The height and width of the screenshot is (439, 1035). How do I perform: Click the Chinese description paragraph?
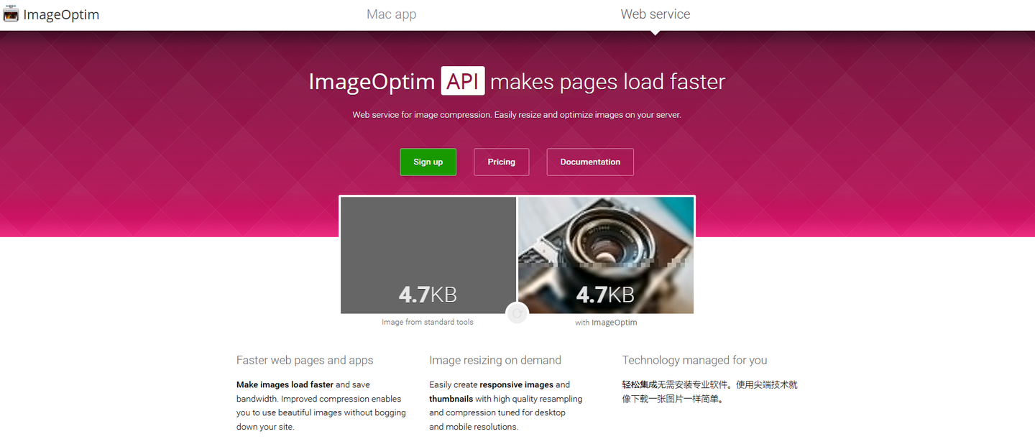click(x=710, y=392)
